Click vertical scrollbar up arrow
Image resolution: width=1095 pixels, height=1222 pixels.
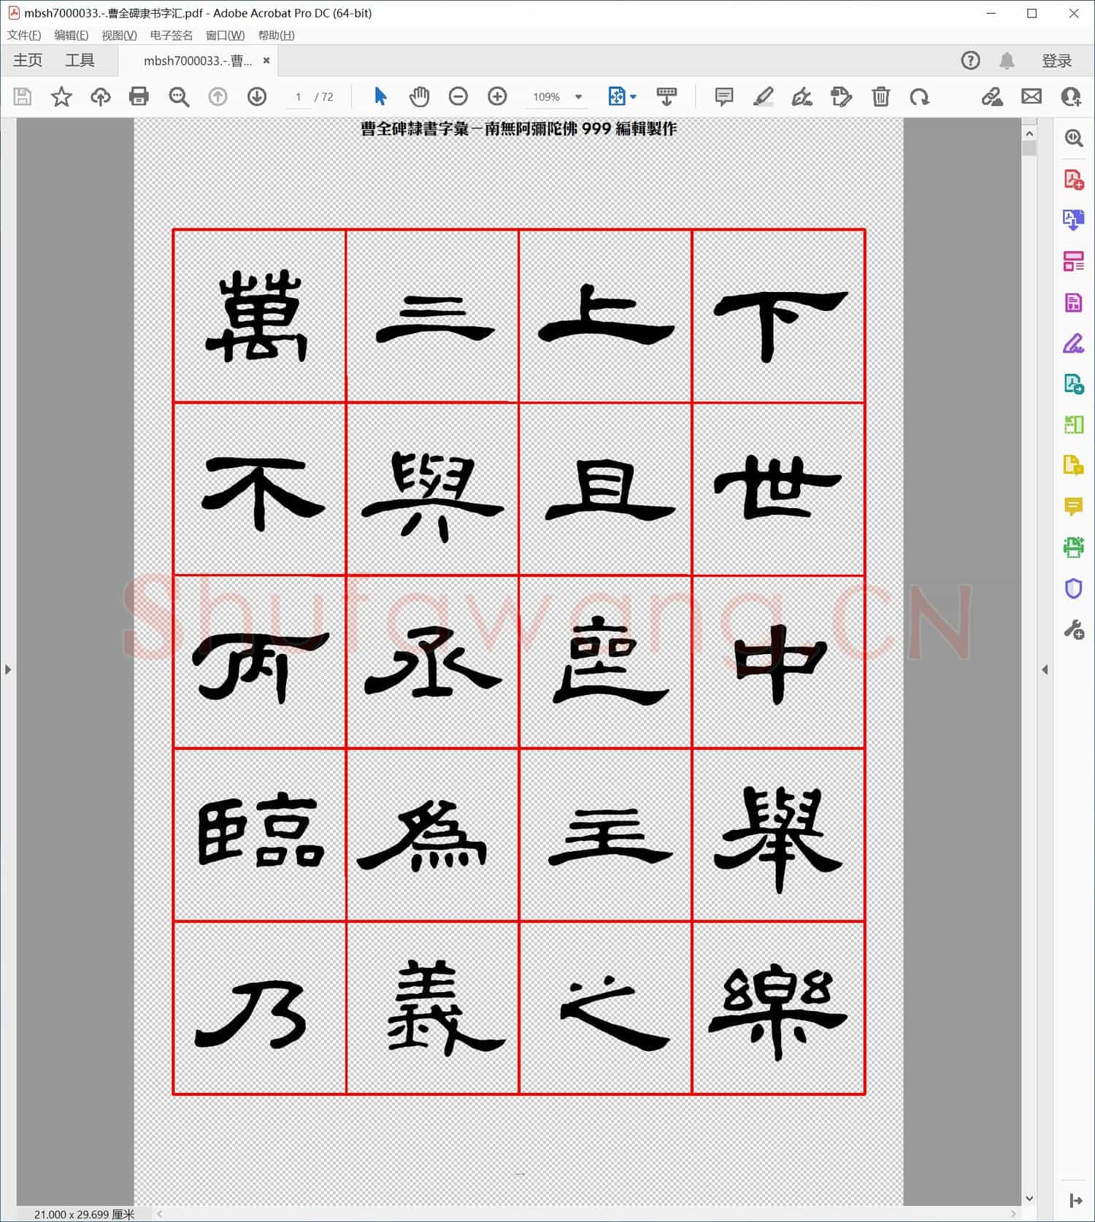click(x=1029, y=134)
